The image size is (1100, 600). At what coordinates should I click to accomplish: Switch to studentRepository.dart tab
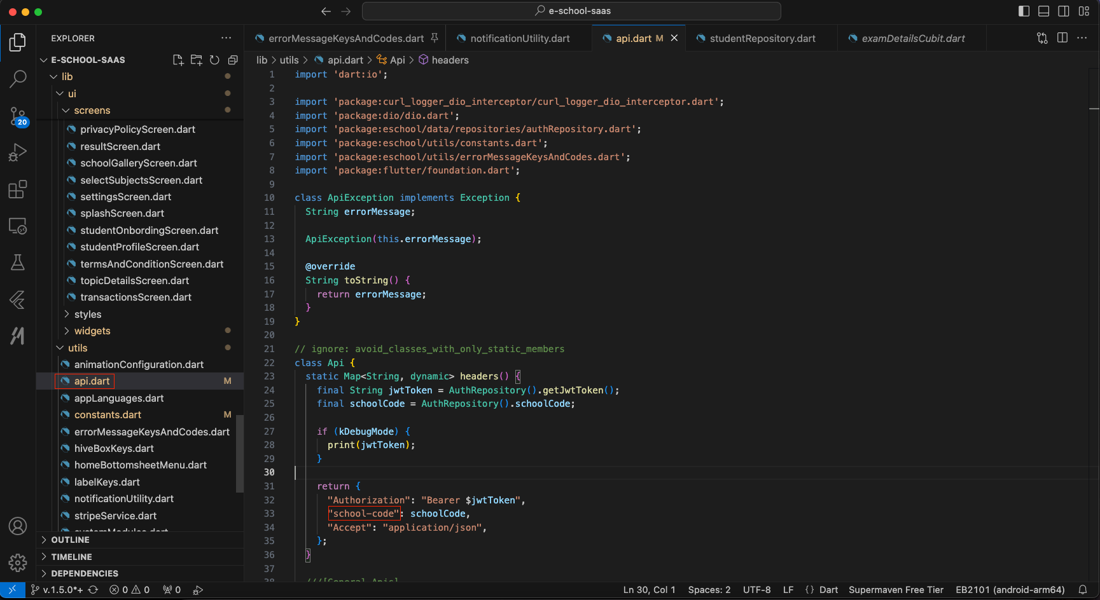click(x=762, y=38)
